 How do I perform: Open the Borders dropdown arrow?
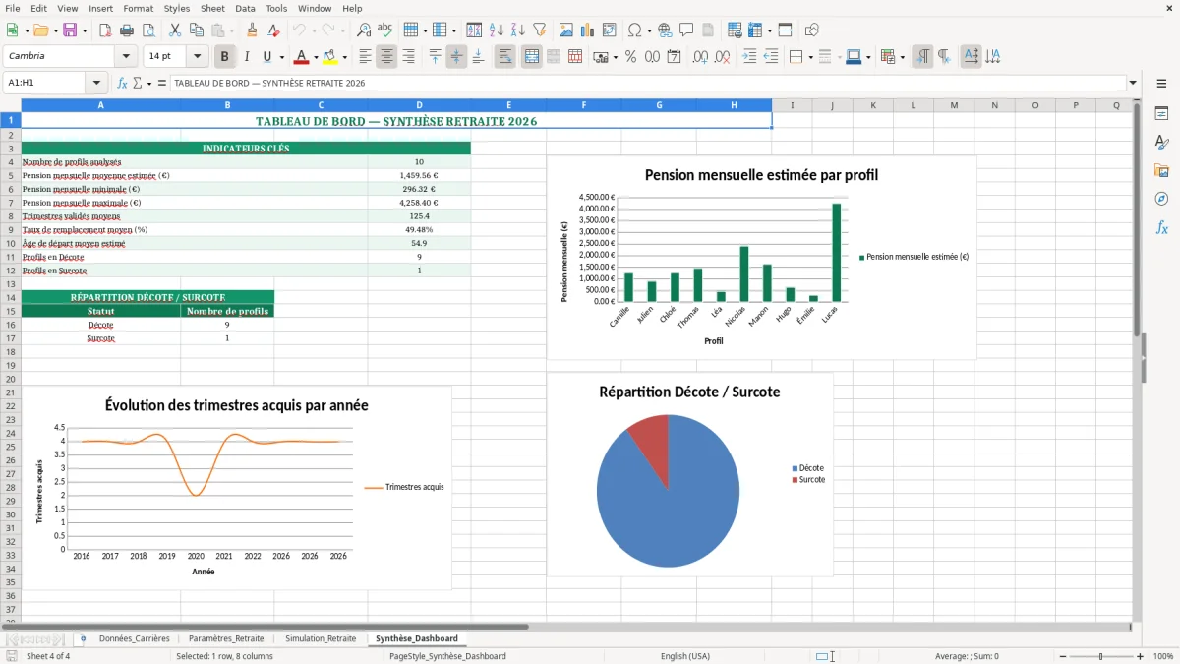(x=810, y=57)
